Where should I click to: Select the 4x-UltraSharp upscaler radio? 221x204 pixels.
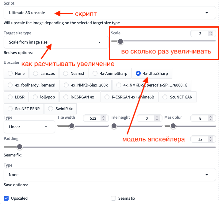(x=138, y=73)
